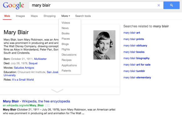Clear the search box with the X
Image resolution: width=182 pixels, height=116 pixels.
click(x=158, y=5)
